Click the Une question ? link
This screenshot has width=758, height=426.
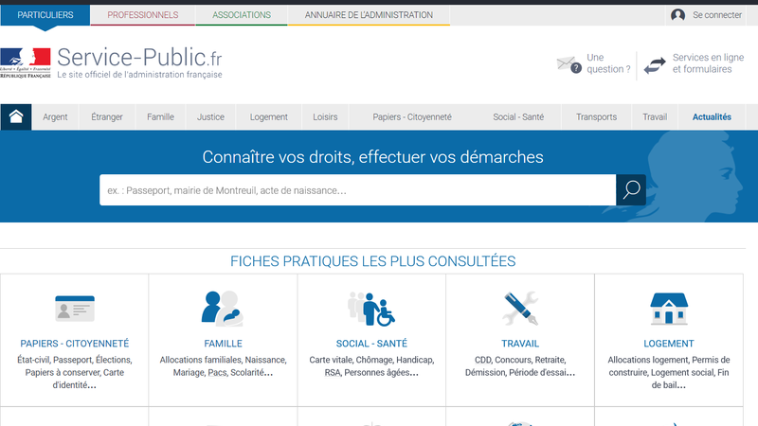(608, 63)
